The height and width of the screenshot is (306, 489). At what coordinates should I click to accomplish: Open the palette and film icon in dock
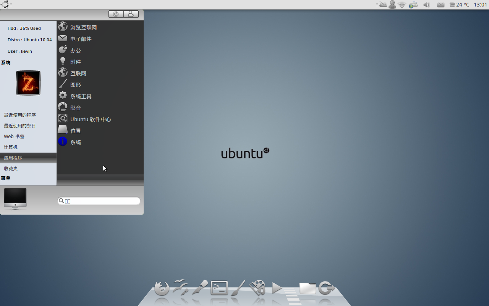[257, 288]
